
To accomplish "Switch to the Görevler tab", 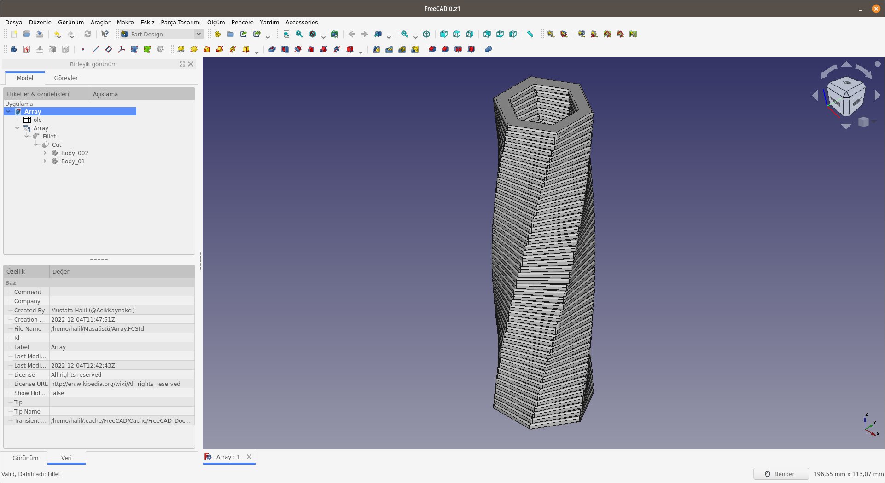I will (65, 78).
